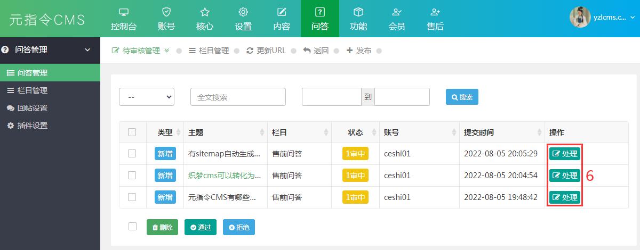640x250 pixels.
Task: Open the 功能 cube nav item
Action: (358, 19)
